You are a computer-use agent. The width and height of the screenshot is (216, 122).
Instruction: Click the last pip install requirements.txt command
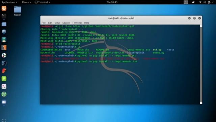tap(89, 61)
